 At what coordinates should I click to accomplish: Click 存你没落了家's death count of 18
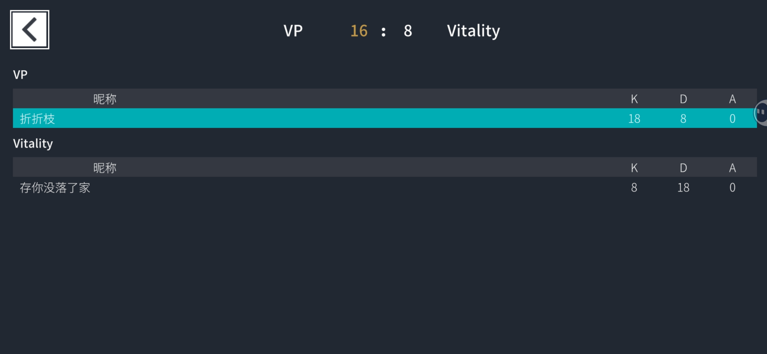pyautogui.click(x=683, y=187)
